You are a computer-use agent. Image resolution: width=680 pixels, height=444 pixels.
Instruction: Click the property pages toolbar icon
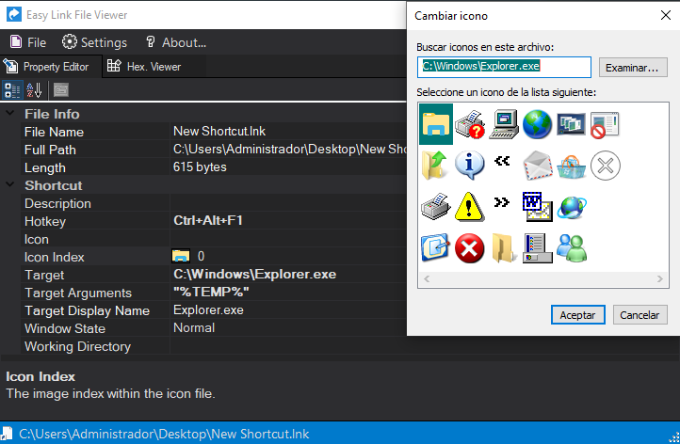61,90
